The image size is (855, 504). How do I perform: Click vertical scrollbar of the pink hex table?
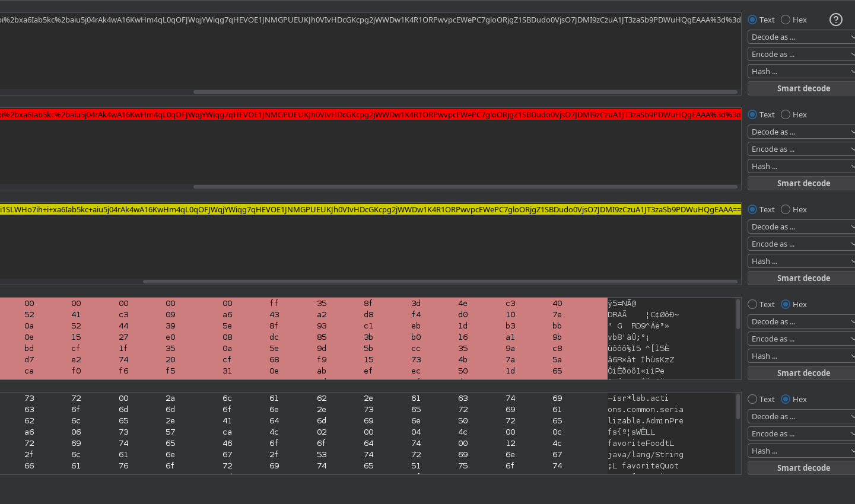(x=738, y=314)
